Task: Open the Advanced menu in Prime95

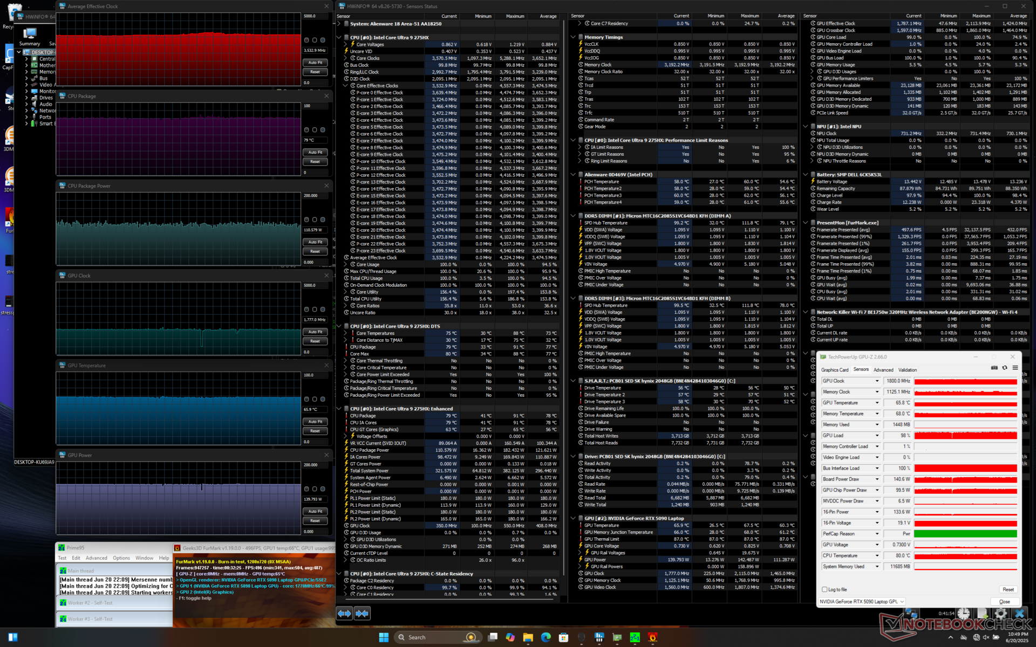Action: tap(96, 558)
